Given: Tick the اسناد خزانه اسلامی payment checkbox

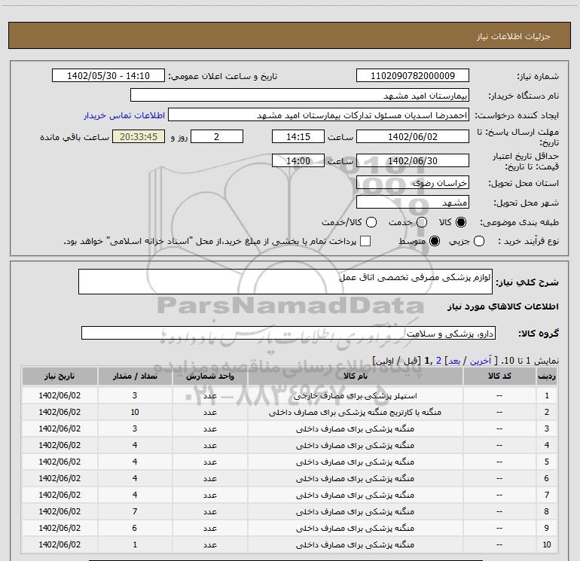Looking at the screenshot, I should pos(365,241).
